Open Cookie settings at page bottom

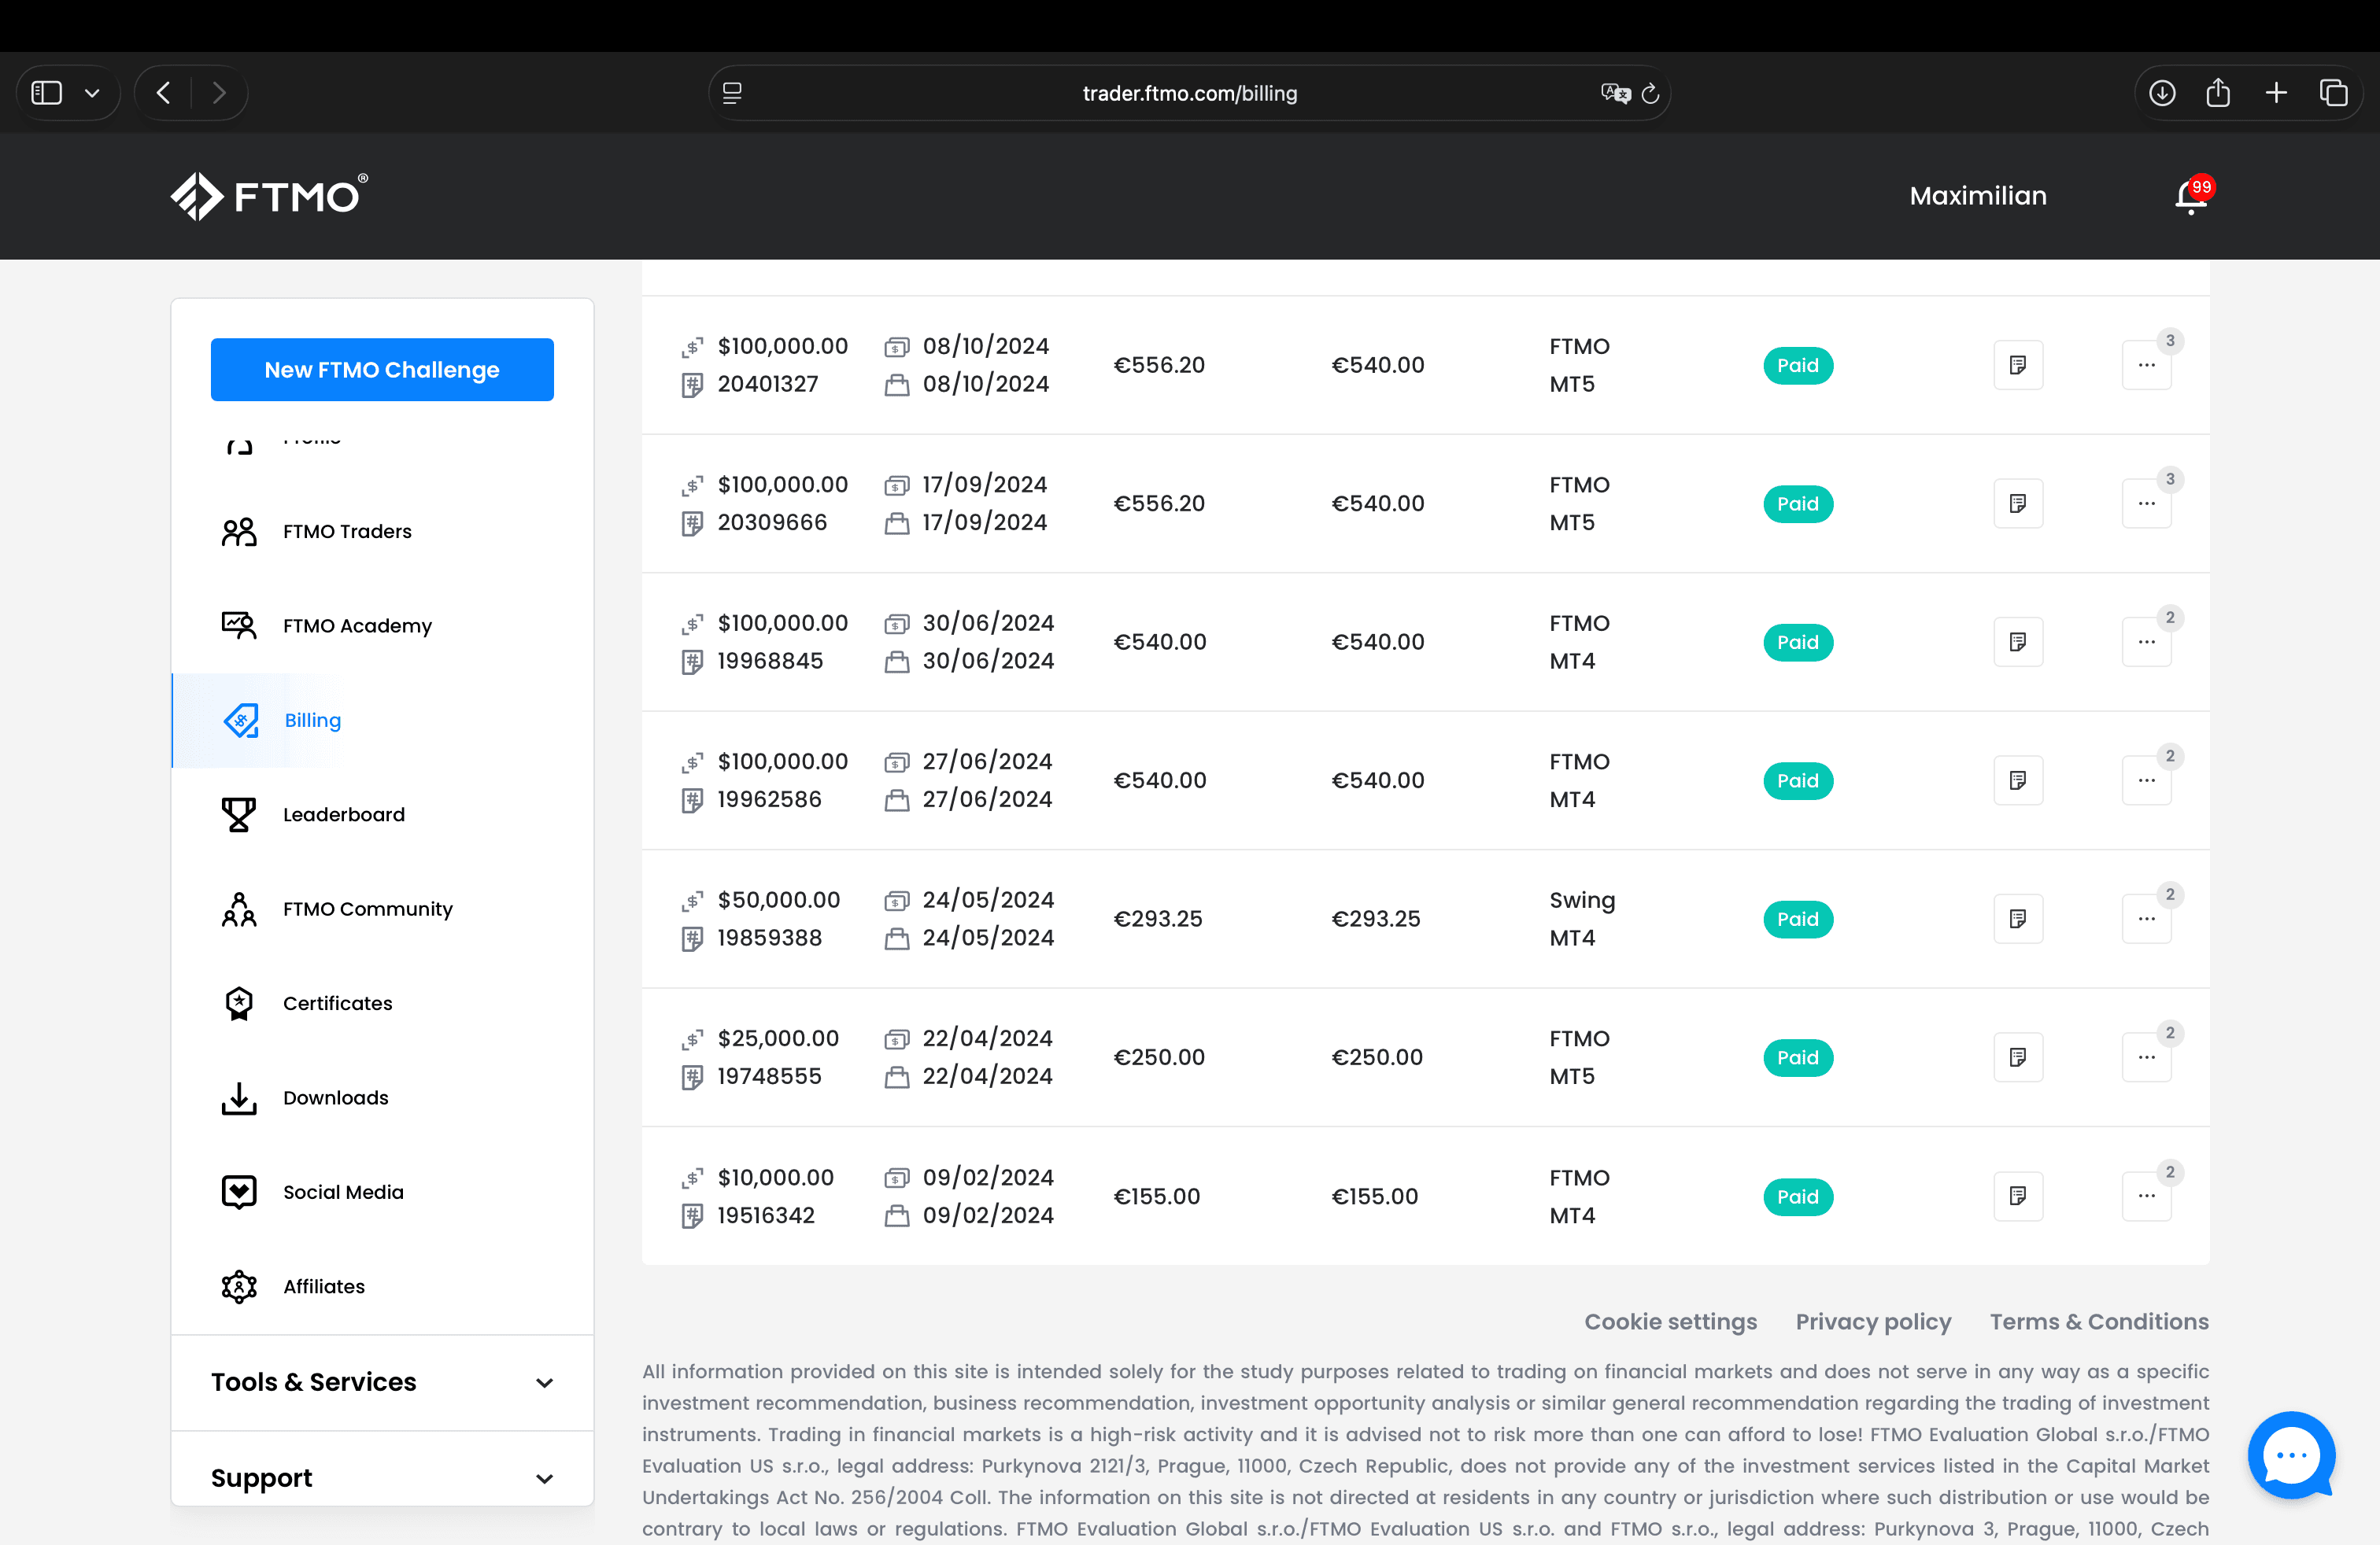pyautogui.click(x=1669, y=1321)
